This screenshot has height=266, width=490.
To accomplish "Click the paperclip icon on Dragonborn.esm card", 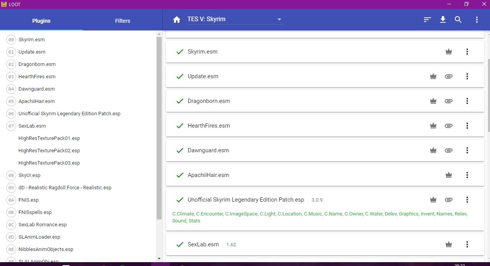I will coord(448,101).
